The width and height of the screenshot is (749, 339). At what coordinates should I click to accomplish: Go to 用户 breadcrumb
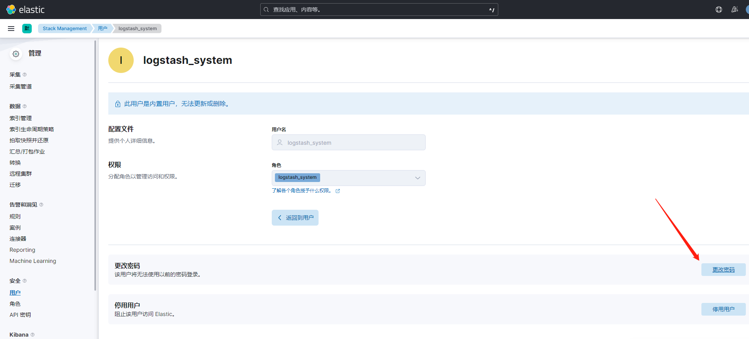coord(103,29)
